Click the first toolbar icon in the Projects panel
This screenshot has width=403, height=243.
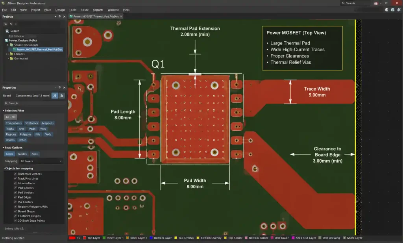point(6,24)
